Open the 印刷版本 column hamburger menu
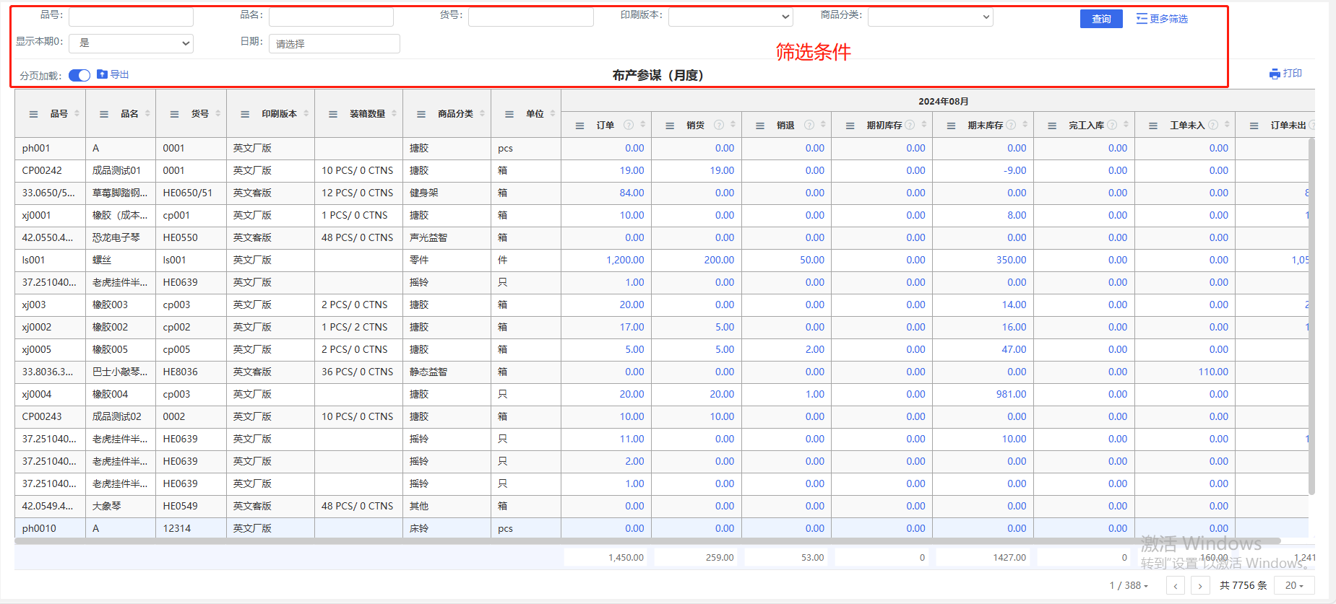Viewport: 1336px width, 604px height. 245,114
